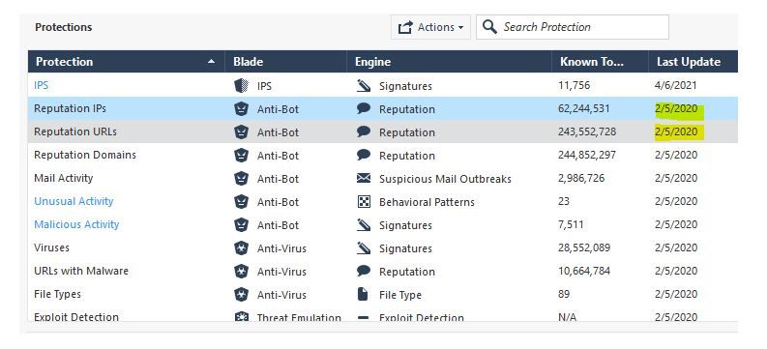Viewport: 767px width, 349px height.
Task: Select the Exploit Detection row
Action: (x=382, y=315)
